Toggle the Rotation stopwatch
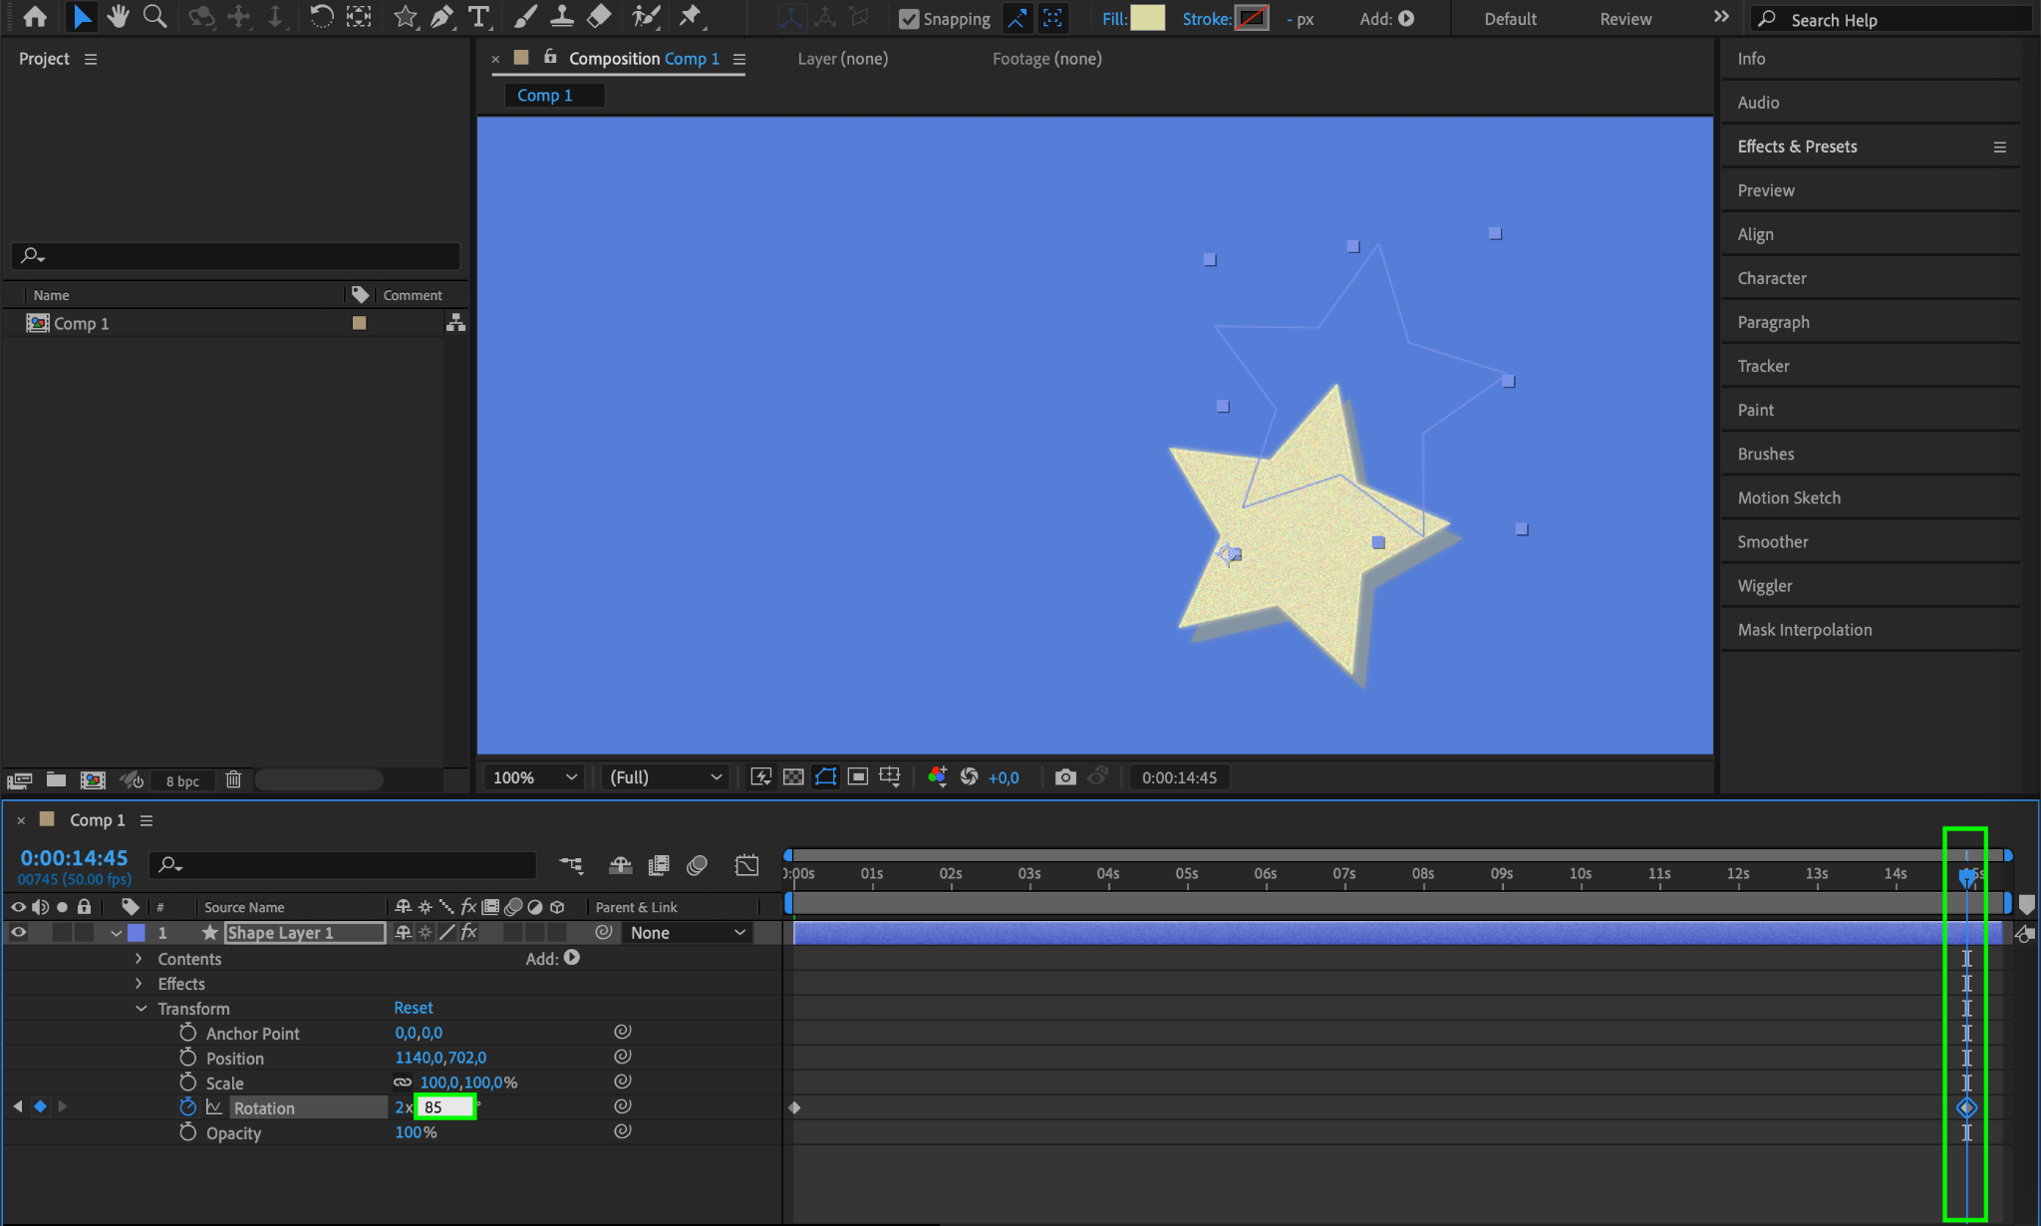The height and width of the screenshot is (1226, 2041). click(x=187, y=1107)
